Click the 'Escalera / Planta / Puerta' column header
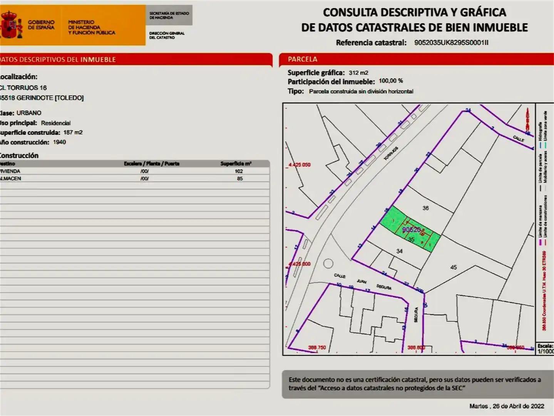 coord(152,164)
